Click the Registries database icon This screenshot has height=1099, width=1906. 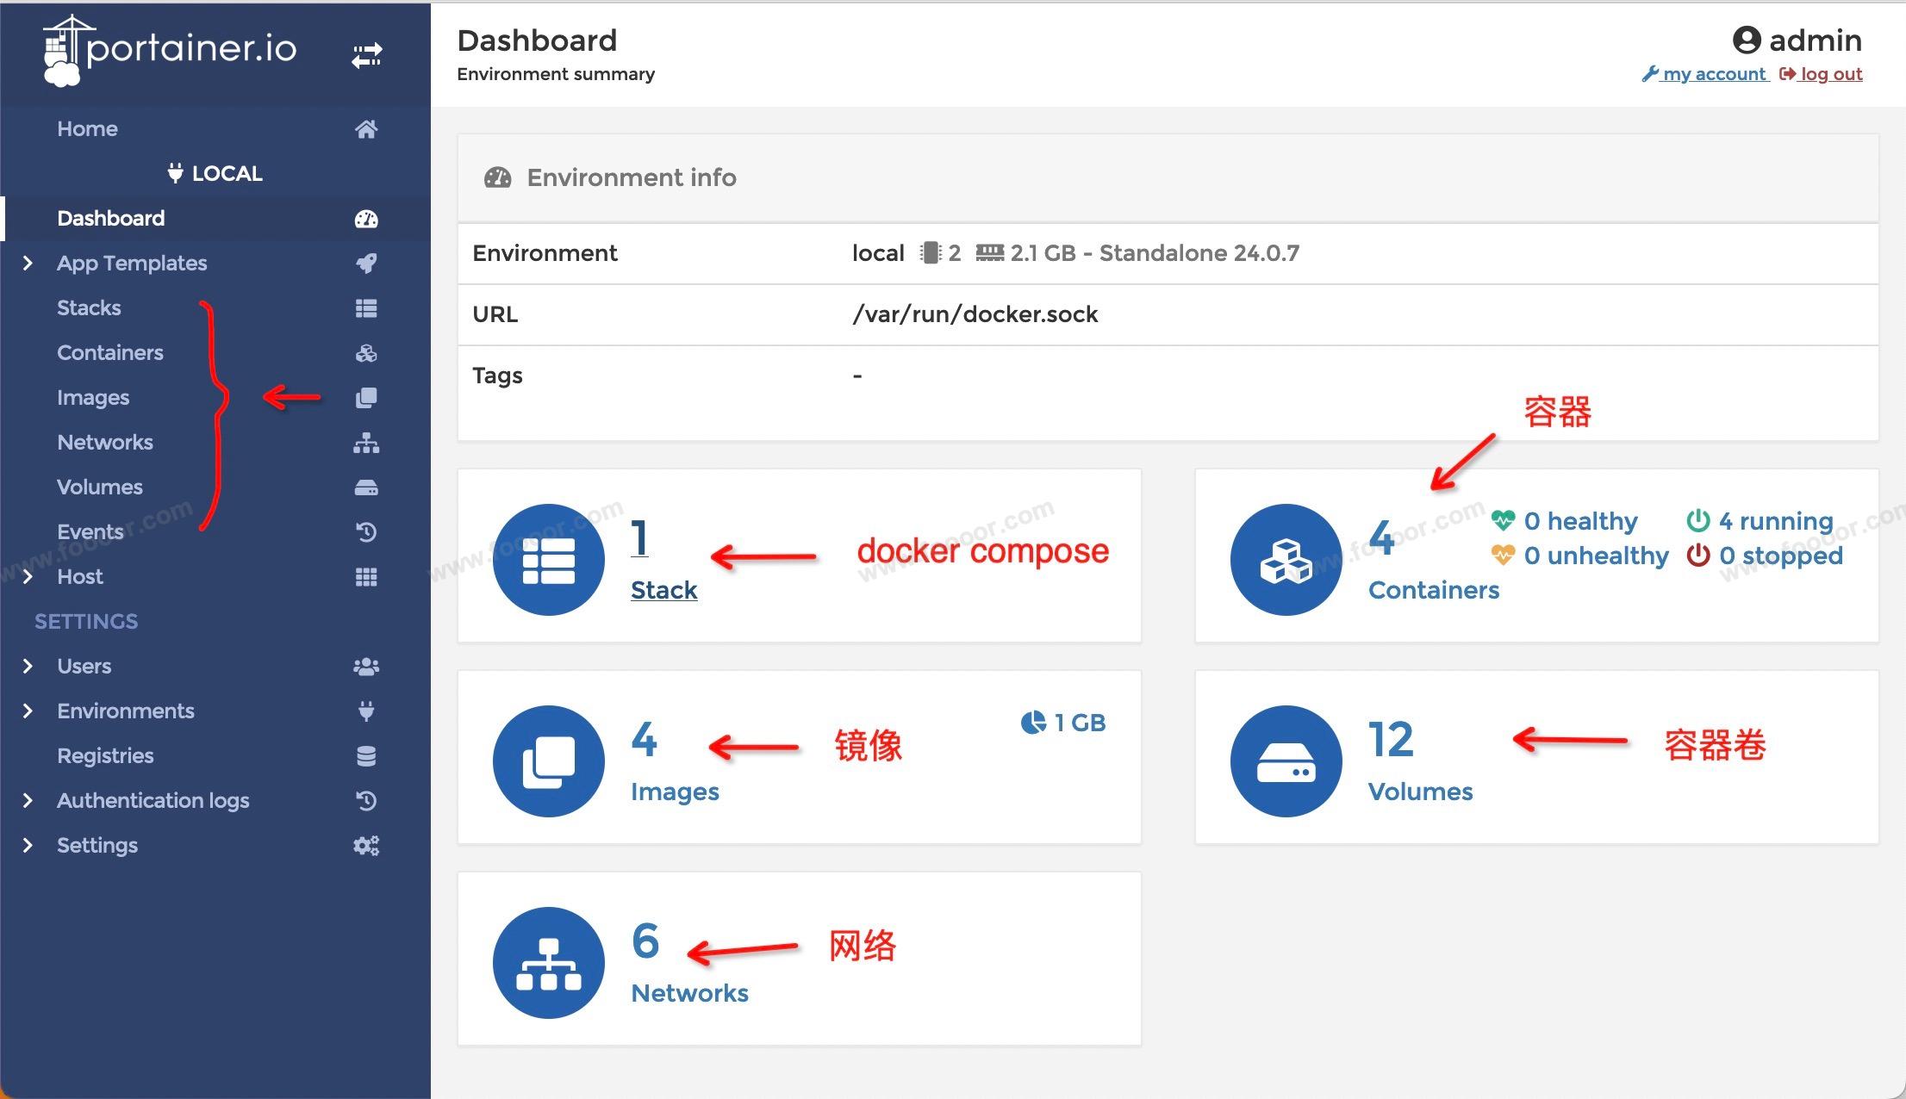[366, 756]
